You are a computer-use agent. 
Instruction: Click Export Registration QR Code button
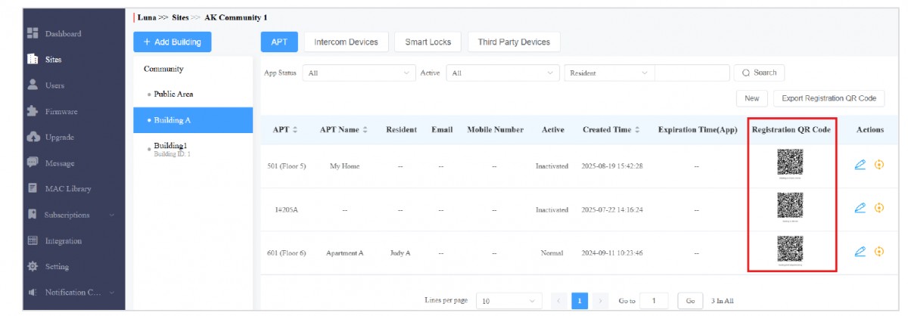coord(829,98)
